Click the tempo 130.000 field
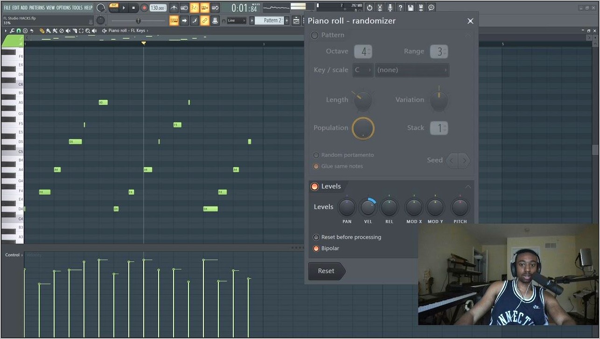The image size is (600, 339). coord(158,8)
